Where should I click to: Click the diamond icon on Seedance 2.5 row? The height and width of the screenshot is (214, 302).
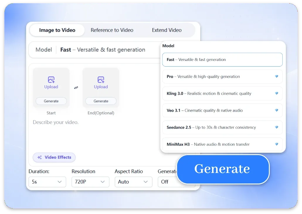click(x=276, y=127)
